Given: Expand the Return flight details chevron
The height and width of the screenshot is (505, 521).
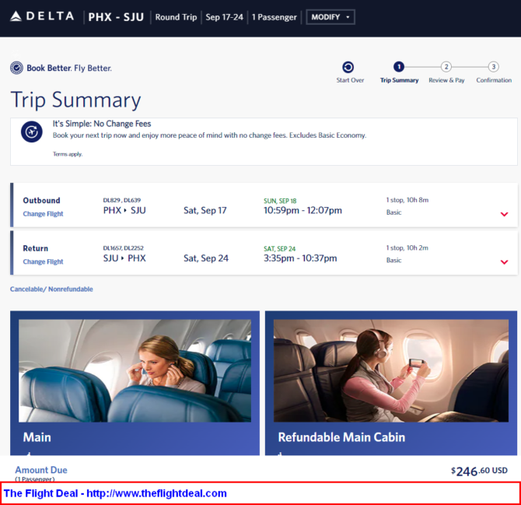Looking at the screenshot, I should tap(504, 262).
